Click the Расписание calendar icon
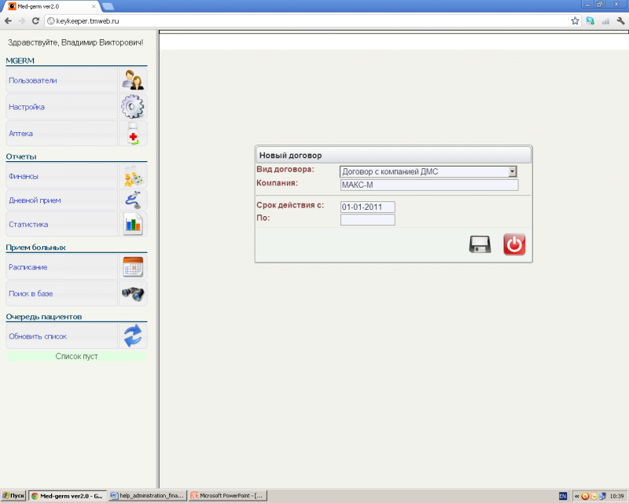 click(x=132, y=267)
